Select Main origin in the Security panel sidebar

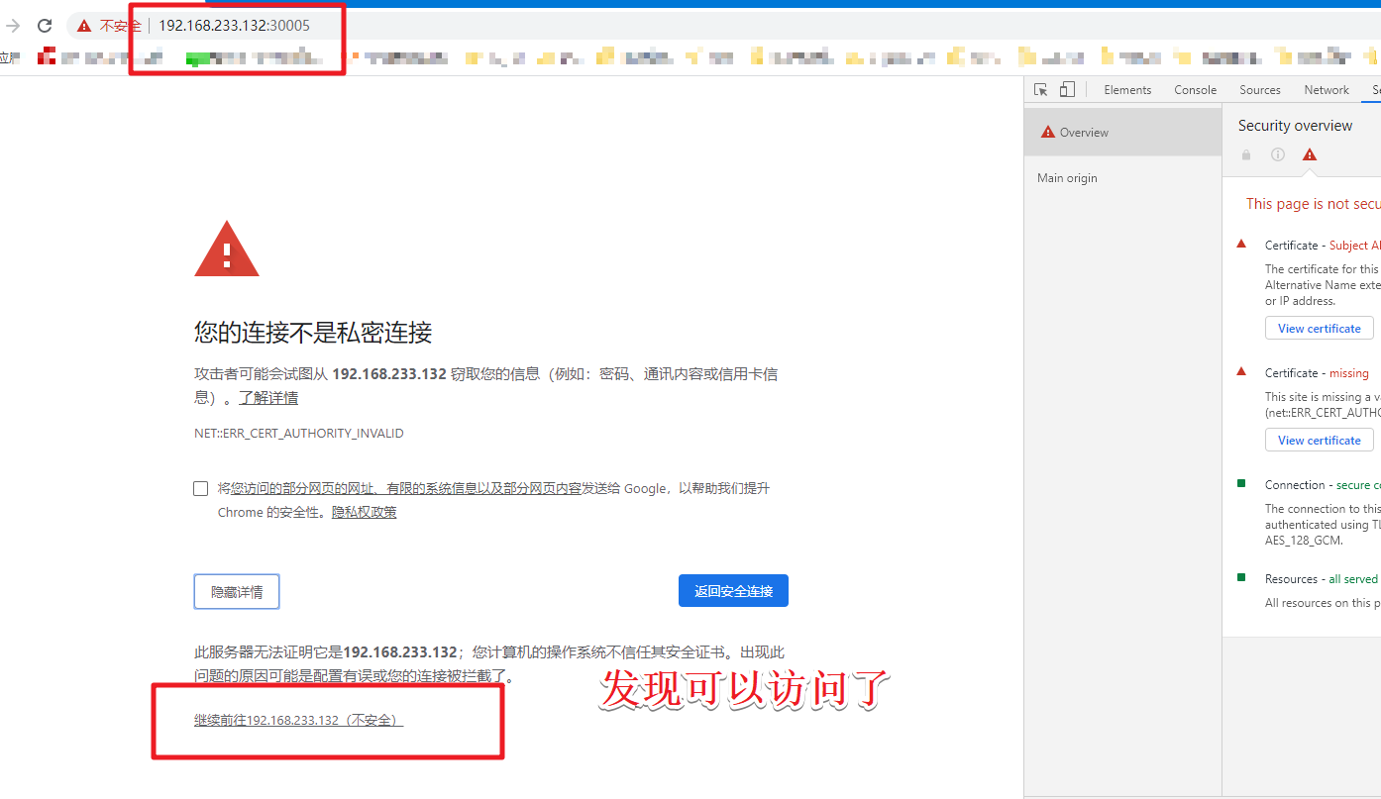click(1067, 177)
